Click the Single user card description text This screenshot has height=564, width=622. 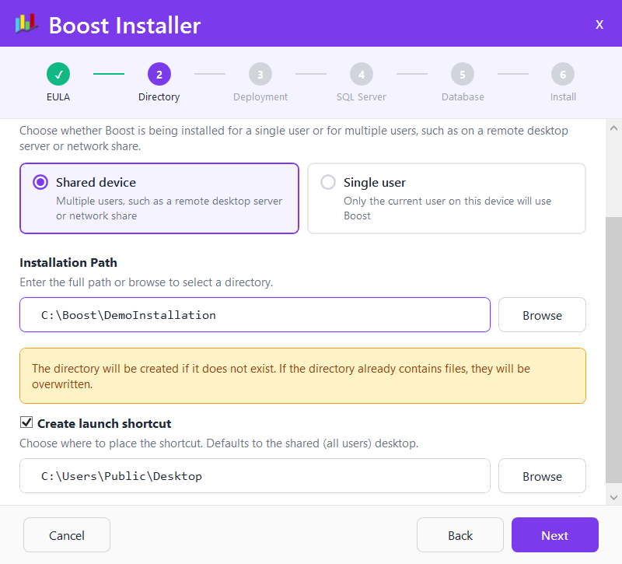448,208
